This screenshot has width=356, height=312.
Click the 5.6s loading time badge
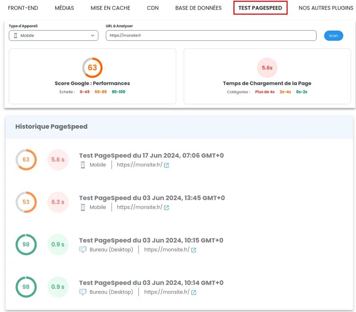coord(267,68)
